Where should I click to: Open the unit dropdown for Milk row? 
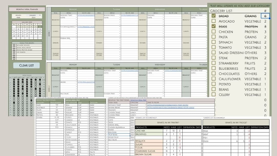coord(88,105)
